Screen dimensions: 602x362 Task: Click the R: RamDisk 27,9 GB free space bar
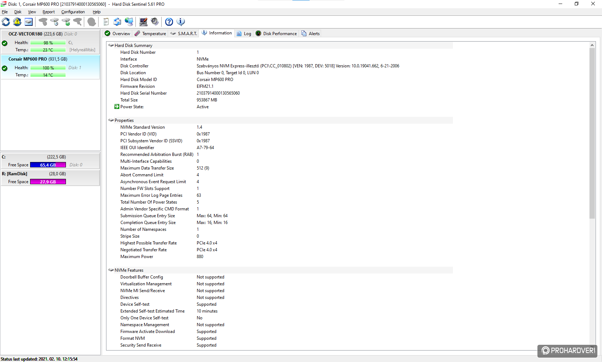(48, 182)
